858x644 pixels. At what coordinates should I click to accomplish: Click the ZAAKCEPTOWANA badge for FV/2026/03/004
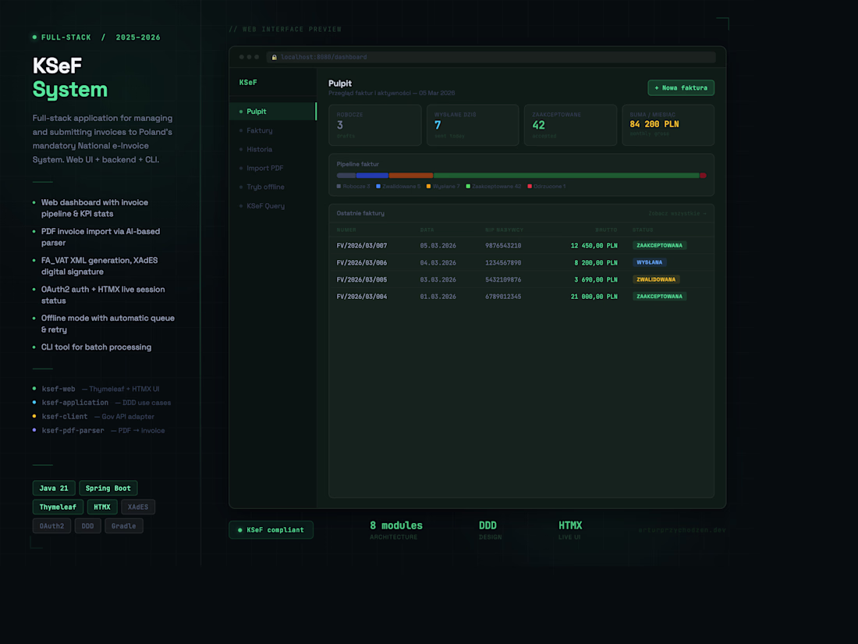[x=659, y=297]
